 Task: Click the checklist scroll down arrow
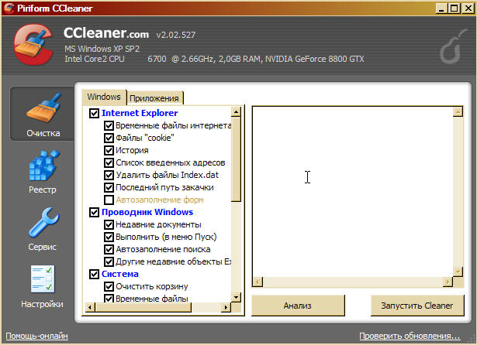(236, 297)
